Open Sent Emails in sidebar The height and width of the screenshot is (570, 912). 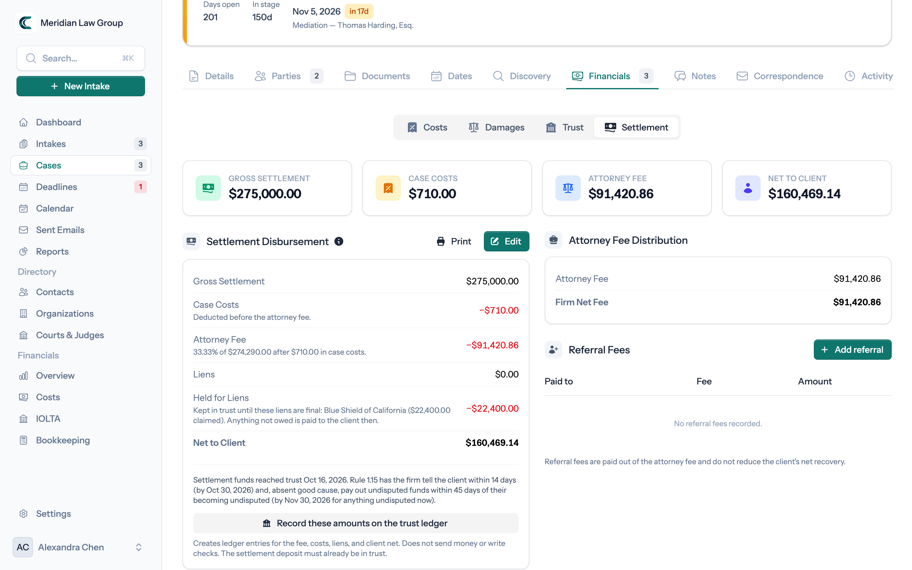(x=81, y=230)
